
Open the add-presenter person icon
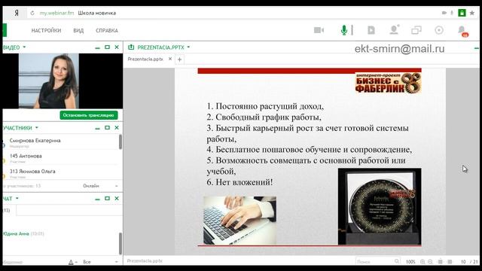394,30
